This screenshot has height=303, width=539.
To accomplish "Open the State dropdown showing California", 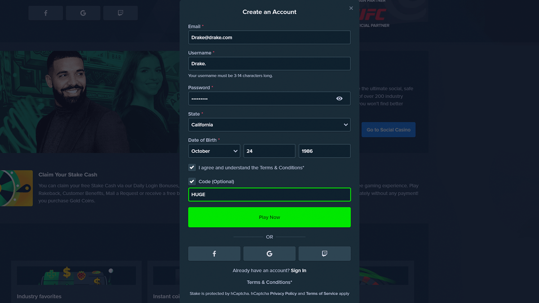I will 269,125.
